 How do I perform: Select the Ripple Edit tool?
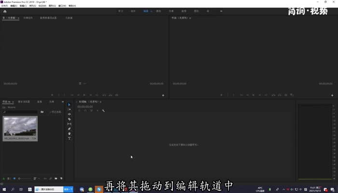(x=69, y=114)
